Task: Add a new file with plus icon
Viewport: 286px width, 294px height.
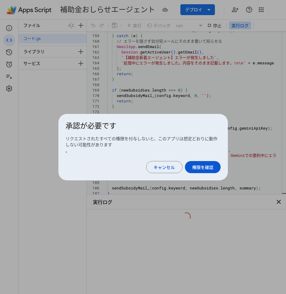Action: (x=81, y=25)
